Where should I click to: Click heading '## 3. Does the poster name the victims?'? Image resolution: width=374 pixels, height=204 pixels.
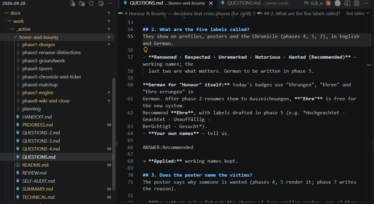point(197,175)
